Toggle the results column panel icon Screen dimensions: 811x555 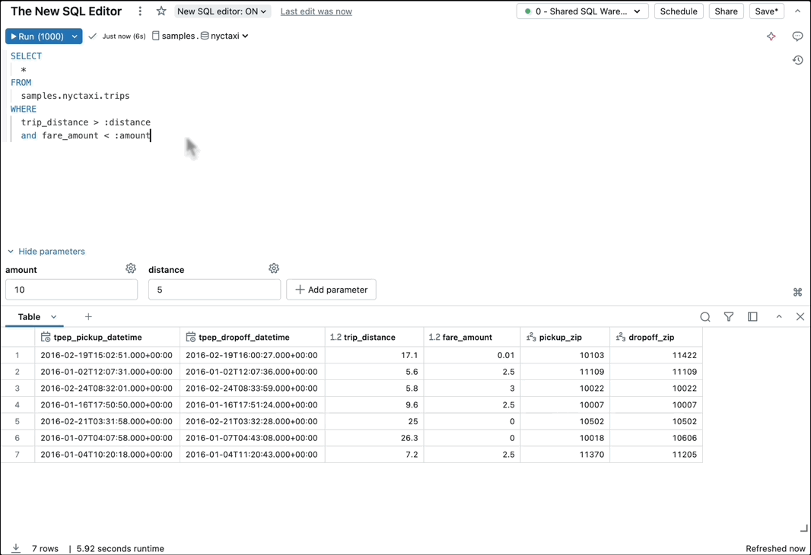752,317
